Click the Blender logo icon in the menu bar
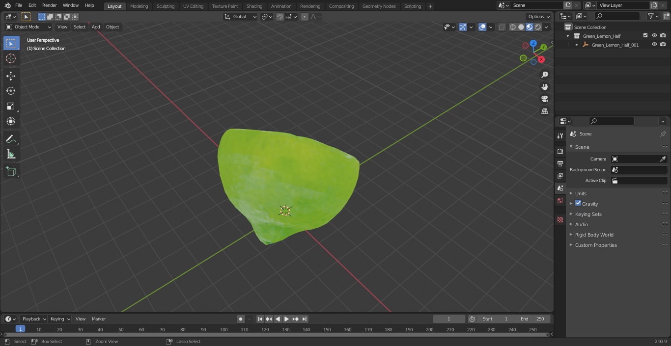This screenshot has height=346, width=671. (x=8, y=5)
